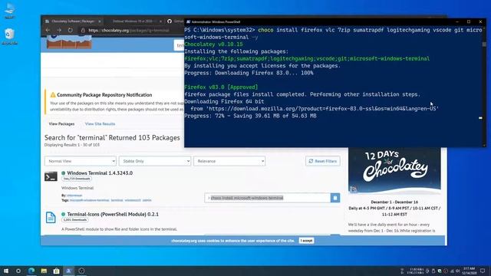
Task: Switch to PowerShell on the taskbar
Action: pos(69,271)
